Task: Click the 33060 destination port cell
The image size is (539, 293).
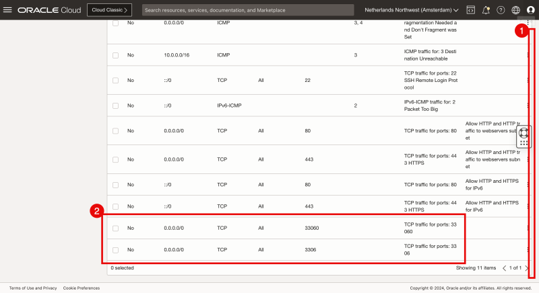Action: coord(312,228)
